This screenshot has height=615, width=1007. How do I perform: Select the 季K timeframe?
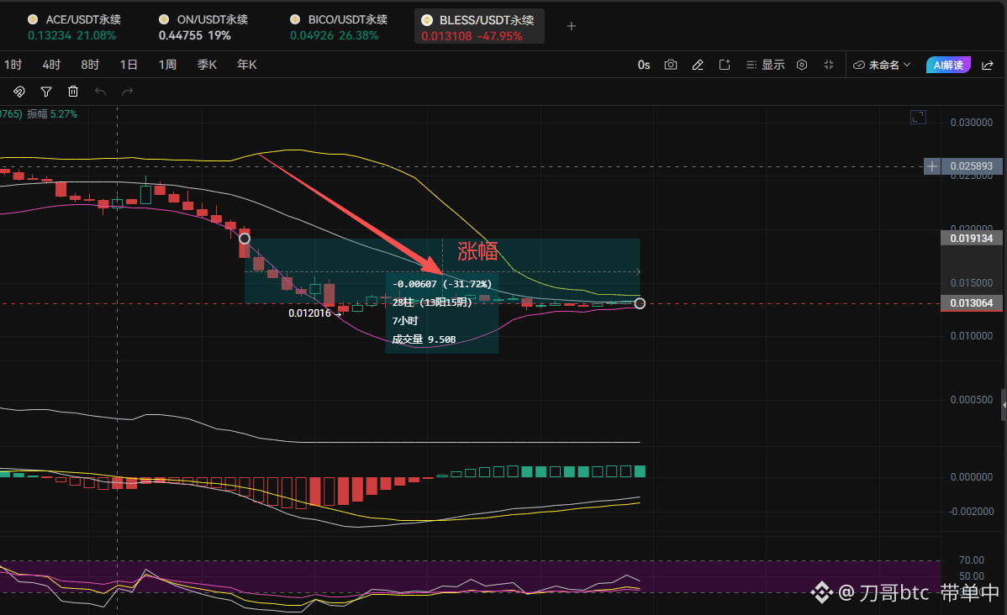[x=207, y=65]
